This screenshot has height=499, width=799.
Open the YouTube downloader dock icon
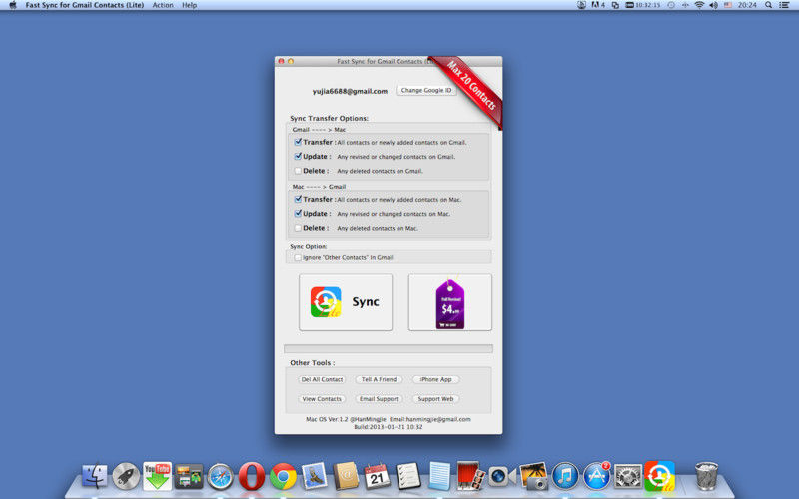pyautogui.click(x=157, y=477)
